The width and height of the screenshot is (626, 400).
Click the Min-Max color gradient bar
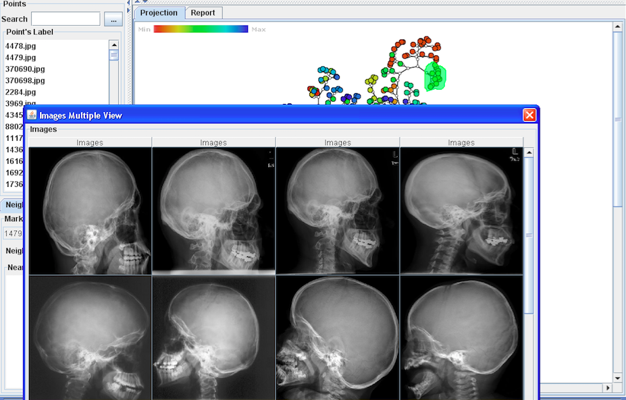201,29
